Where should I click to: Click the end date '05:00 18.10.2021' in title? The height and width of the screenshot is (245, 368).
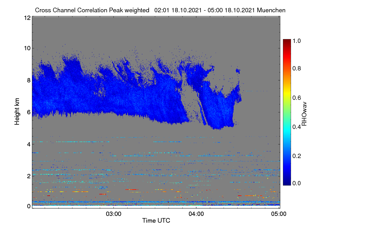point(232,10)
